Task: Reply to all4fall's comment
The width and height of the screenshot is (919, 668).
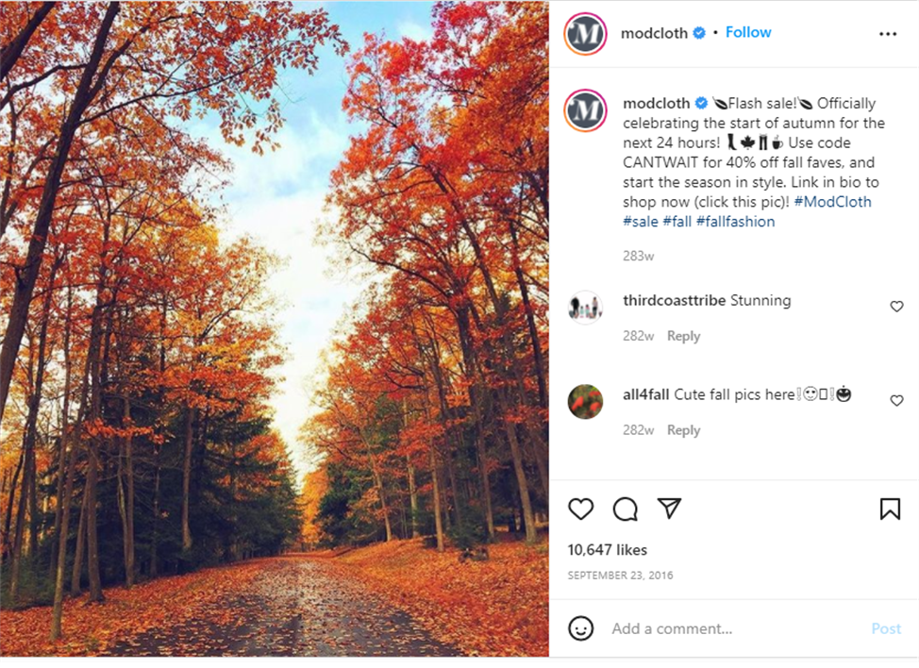Action: pos(683,430)
